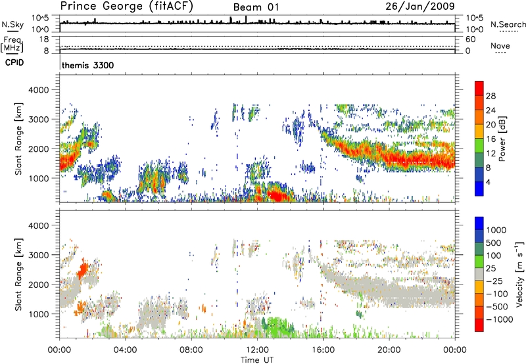Select "Slant Range [km]" on velocity panel
Screen dimensions: 526x364
(18, 274)
